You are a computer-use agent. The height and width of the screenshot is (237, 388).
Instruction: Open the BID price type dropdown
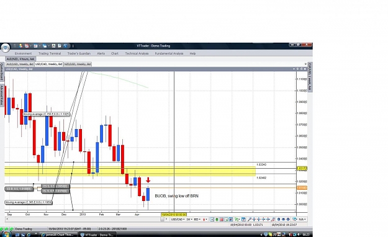(x=197, y=220)
